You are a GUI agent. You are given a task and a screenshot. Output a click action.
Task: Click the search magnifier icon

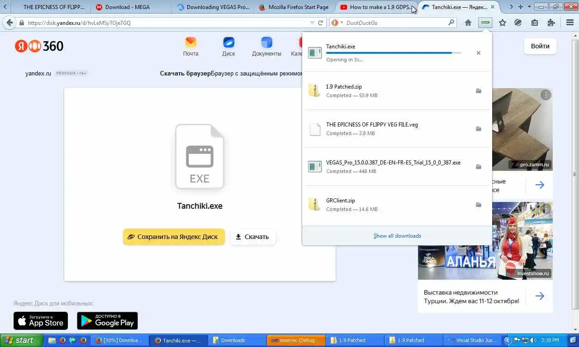[451, 23]
